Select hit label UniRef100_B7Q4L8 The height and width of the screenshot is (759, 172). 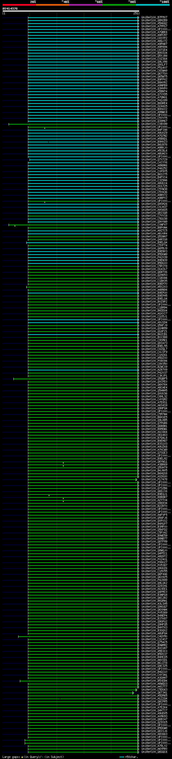tap(154, 438)
